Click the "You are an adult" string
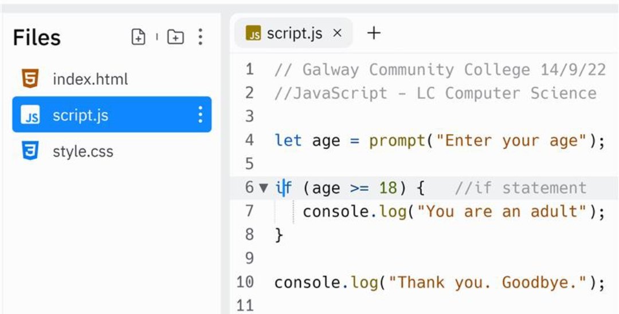 (x=502, y=212)
